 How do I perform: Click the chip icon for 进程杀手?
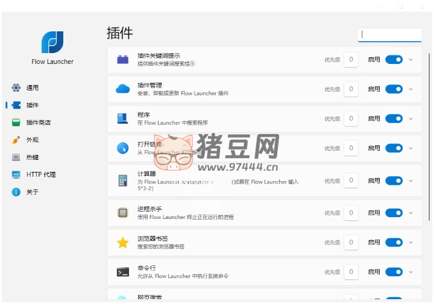coord(123,212)
